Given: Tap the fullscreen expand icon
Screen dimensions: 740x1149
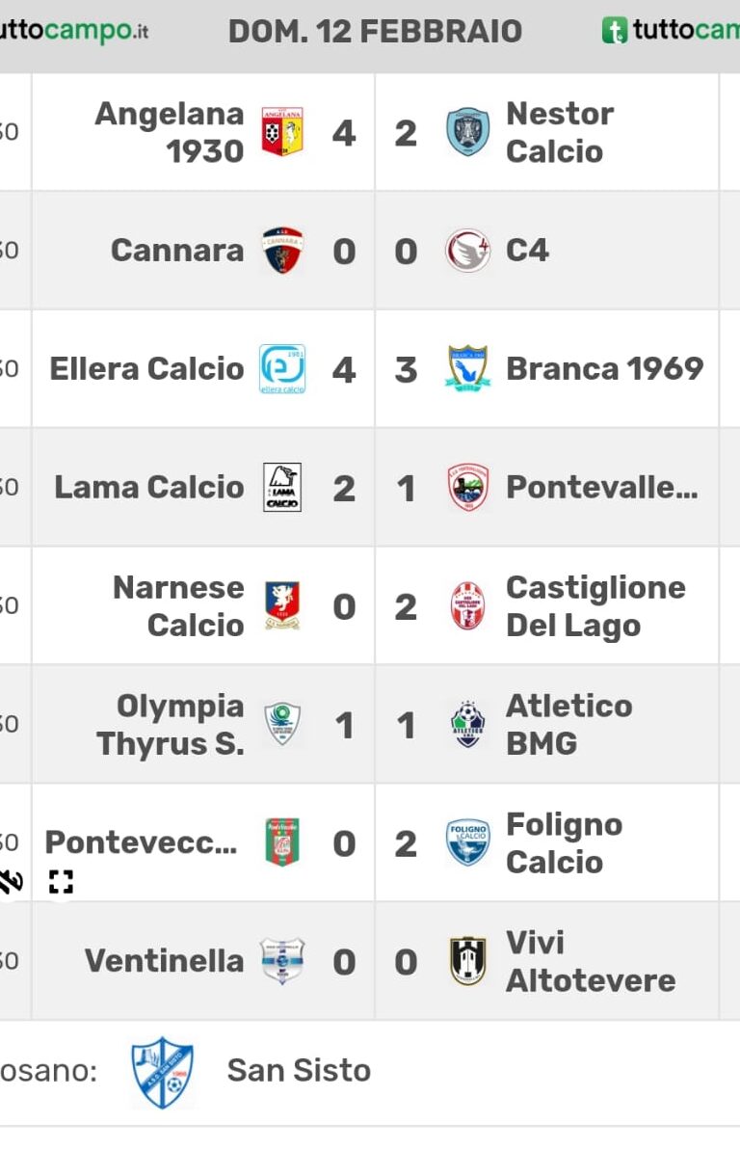Looking at the screenshot, I should tap(61, 882).
